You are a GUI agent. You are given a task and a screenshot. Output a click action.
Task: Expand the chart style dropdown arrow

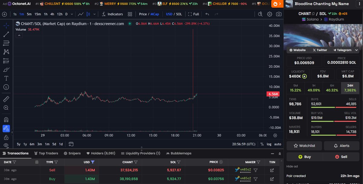coord(95,14)
